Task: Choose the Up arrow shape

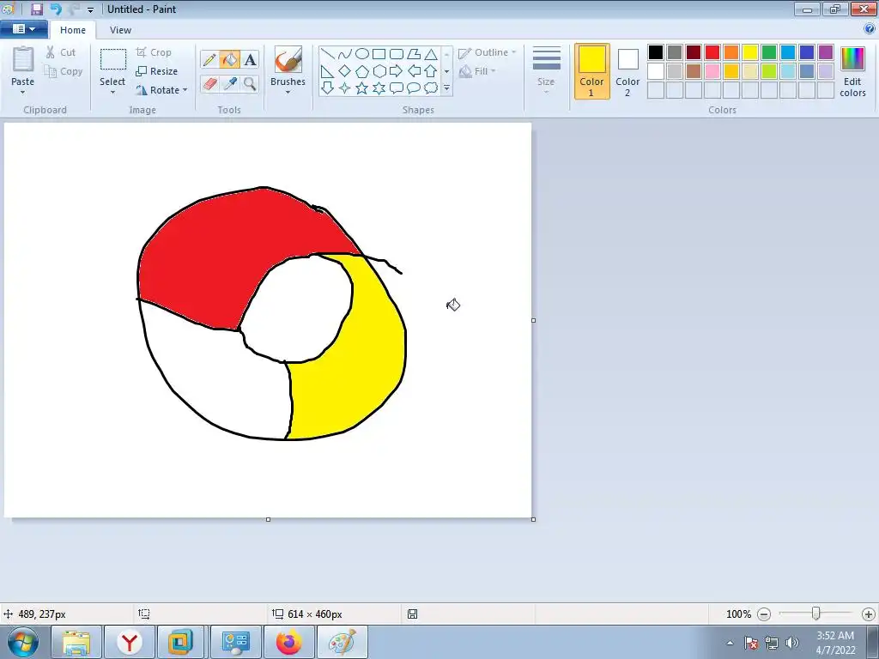Action: 431,71
